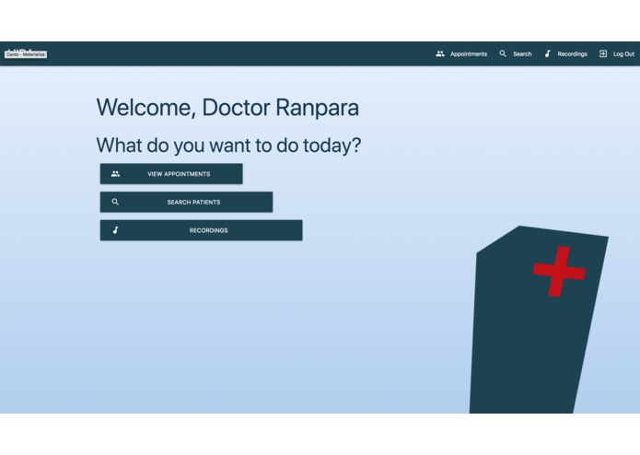Click music note icon on Recordings button
Screen dimensions: 640x455
(x=115, y=230)
